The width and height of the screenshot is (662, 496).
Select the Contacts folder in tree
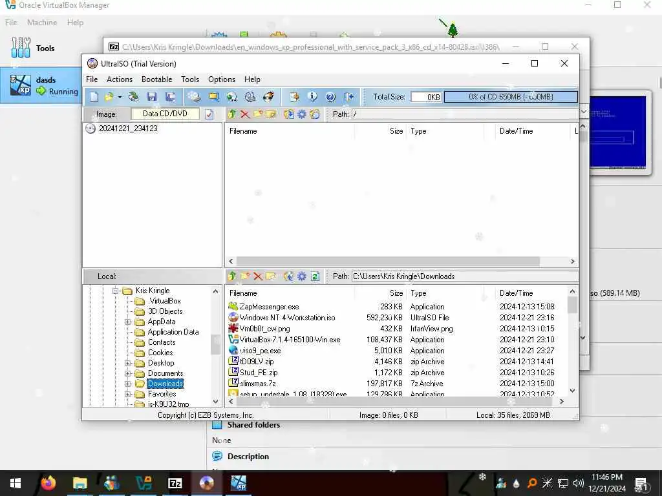click(x=161, y=342)
